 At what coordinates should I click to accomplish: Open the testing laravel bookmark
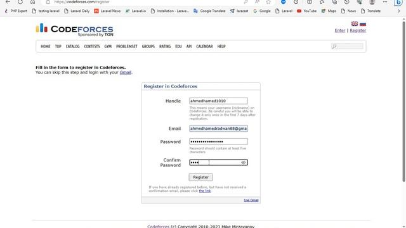(46, 11)
